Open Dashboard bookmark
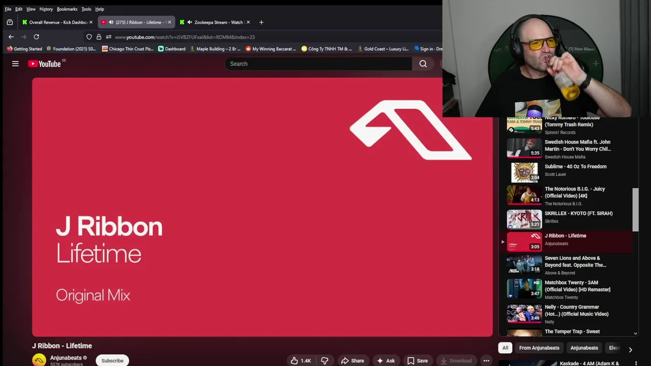The image size is (651, 366). pos(172,49)
